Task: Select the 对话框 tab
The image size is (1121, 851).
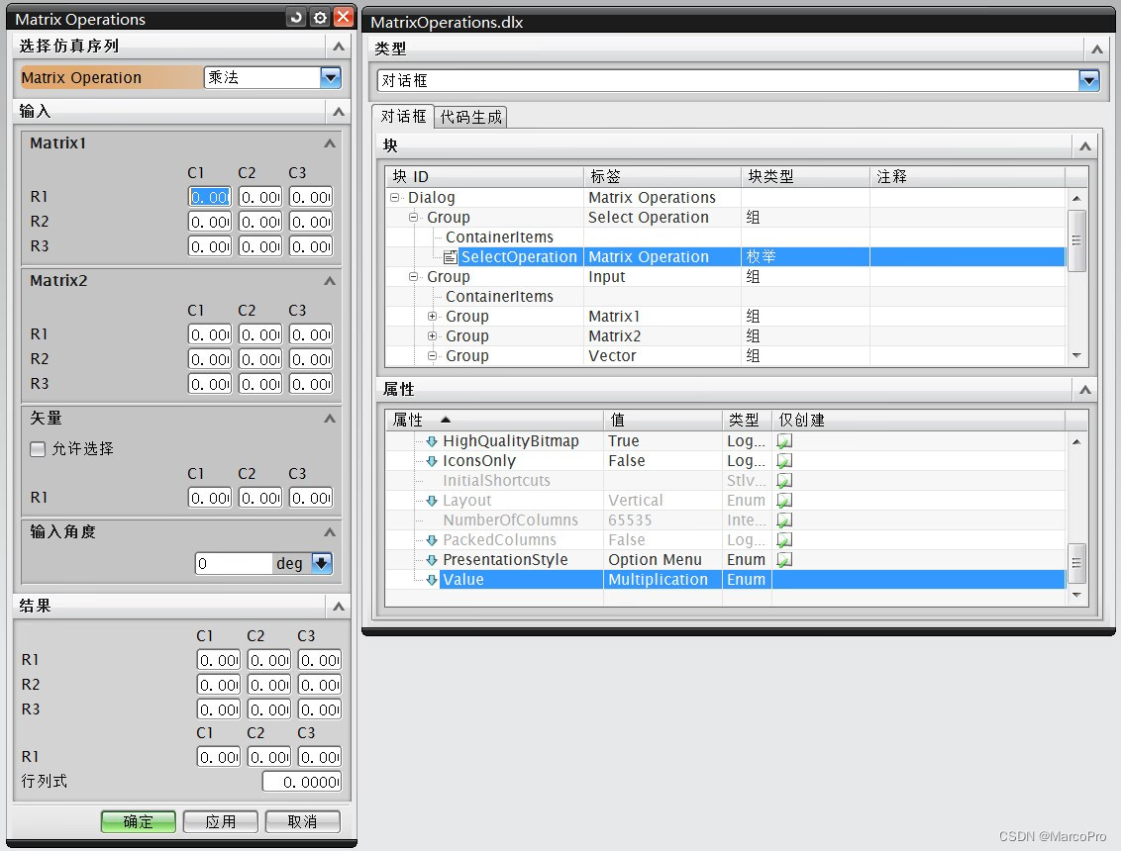Action: 402,116
